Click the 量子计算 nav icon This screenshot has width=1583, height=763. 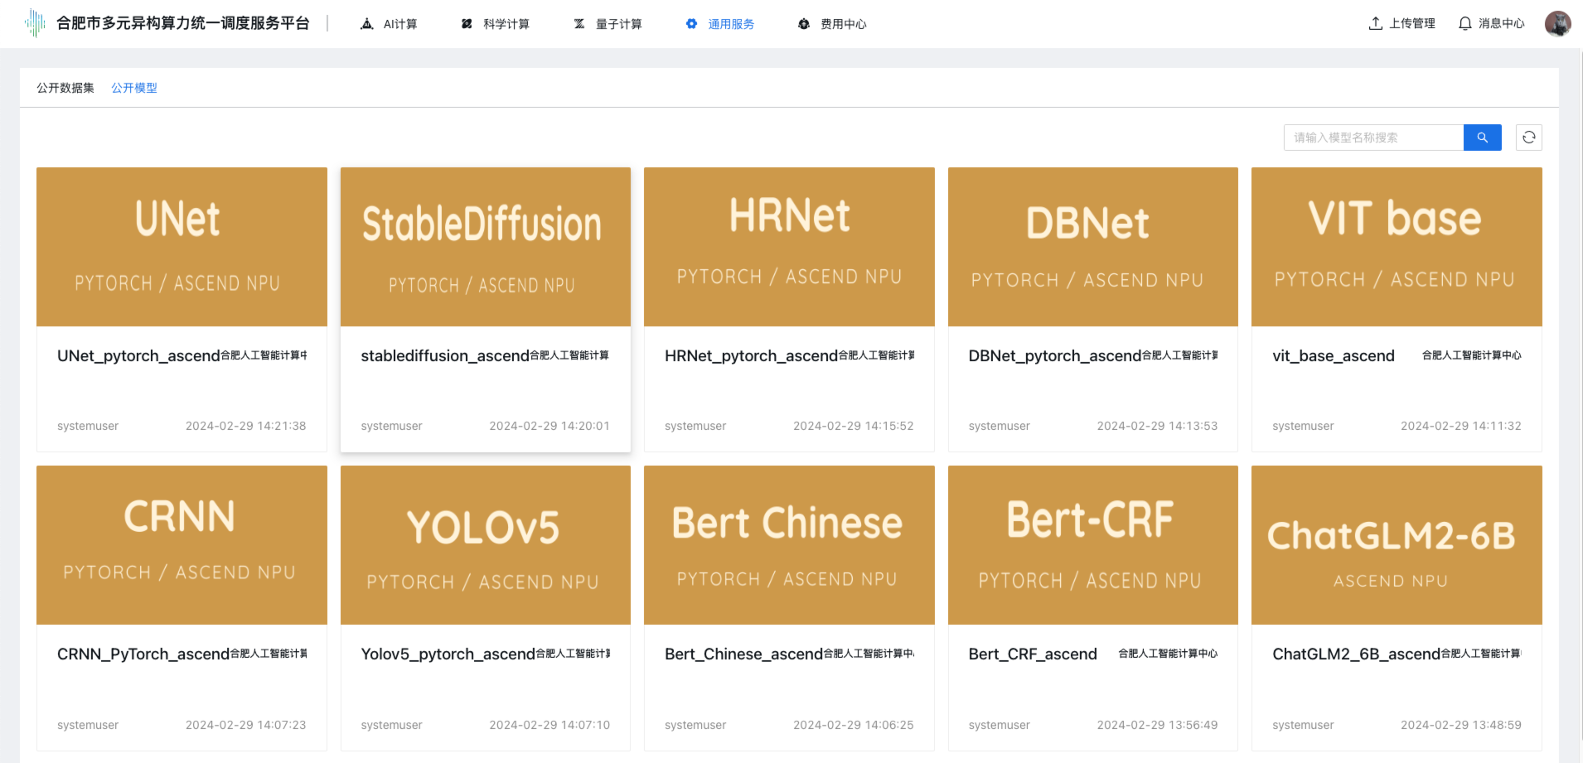tap(579, 24)
